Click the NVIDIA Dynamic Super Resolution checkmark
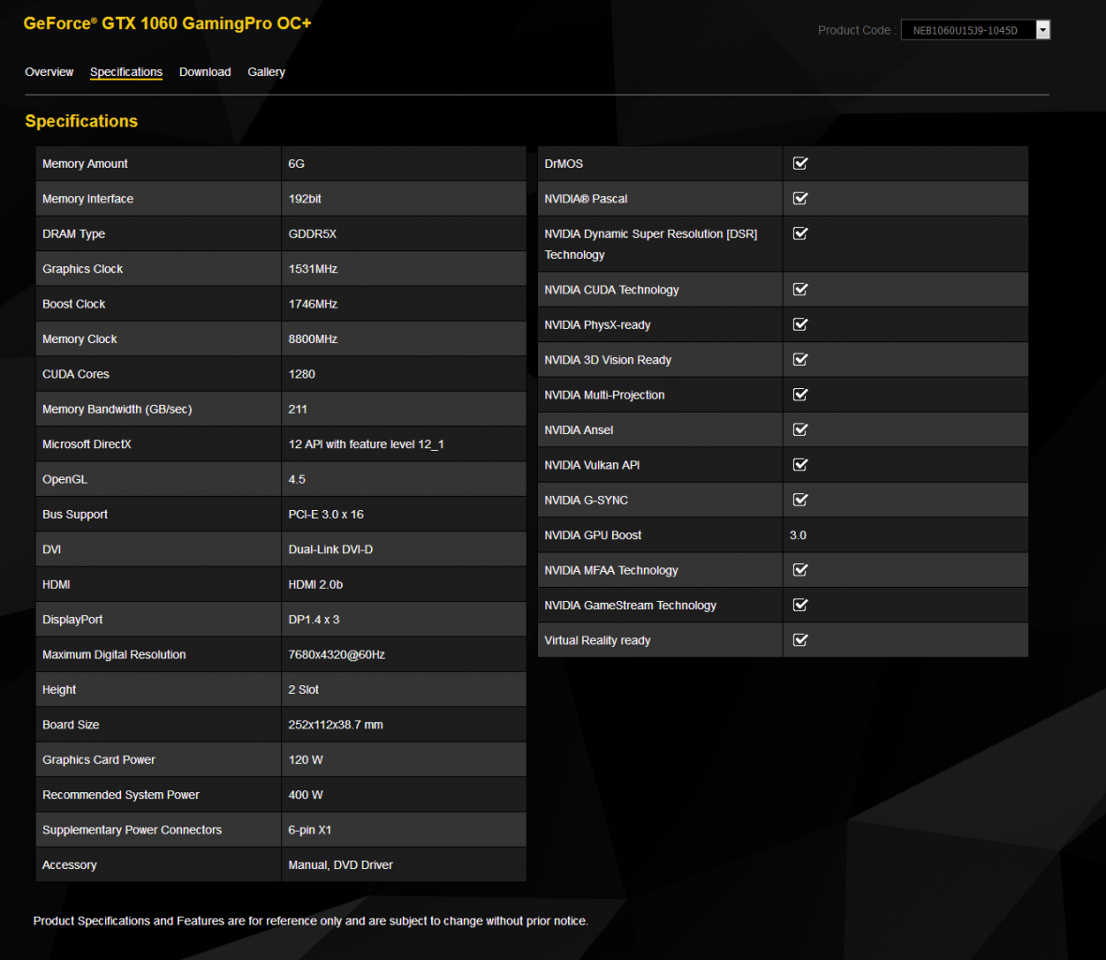1106x960 pixels. tap(800, 233)
